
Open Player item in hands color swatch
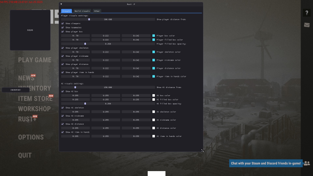click(x=154, y=76)
